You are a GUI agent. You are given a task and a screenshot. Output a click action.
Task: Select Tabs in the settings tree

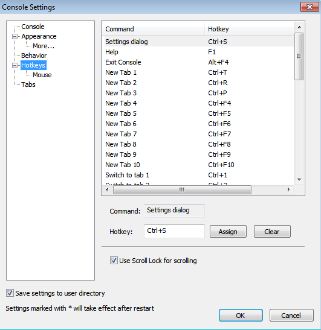point(28,84)
